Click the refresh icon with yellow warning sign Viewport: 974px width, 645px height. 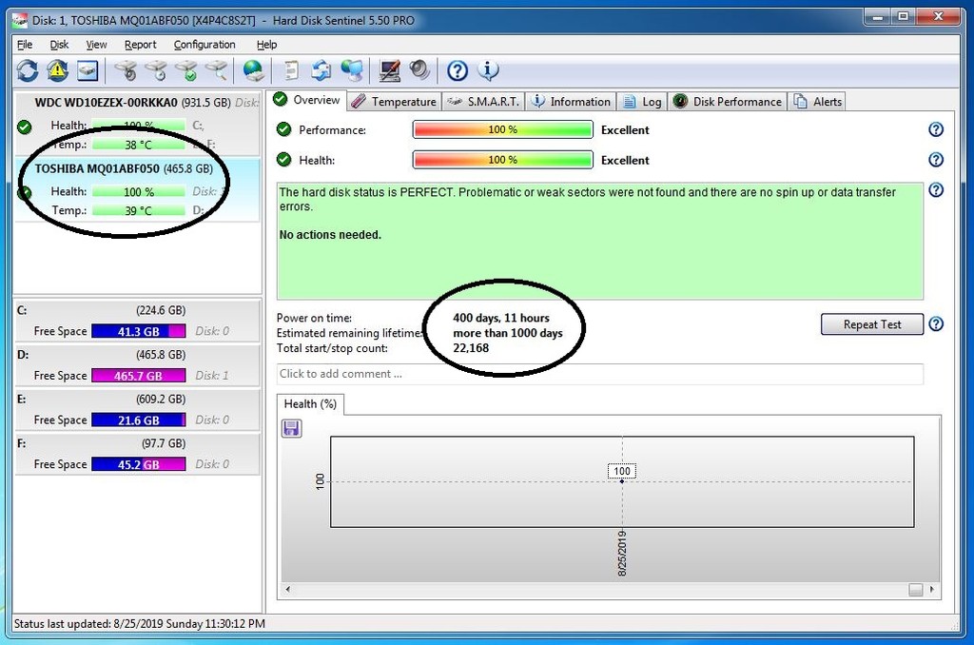coord(57,70)
